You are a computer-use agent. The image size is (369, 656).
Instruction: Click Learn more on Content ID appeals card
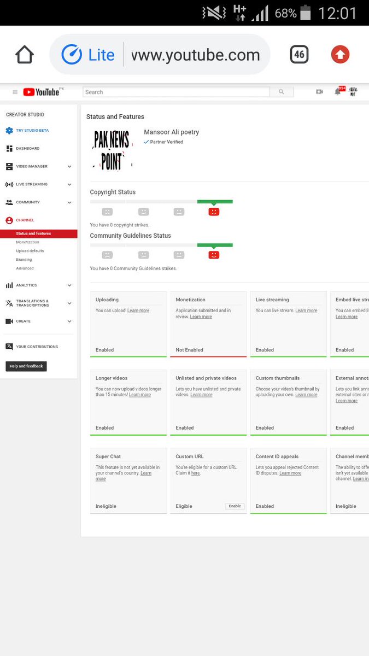[290, 473]
